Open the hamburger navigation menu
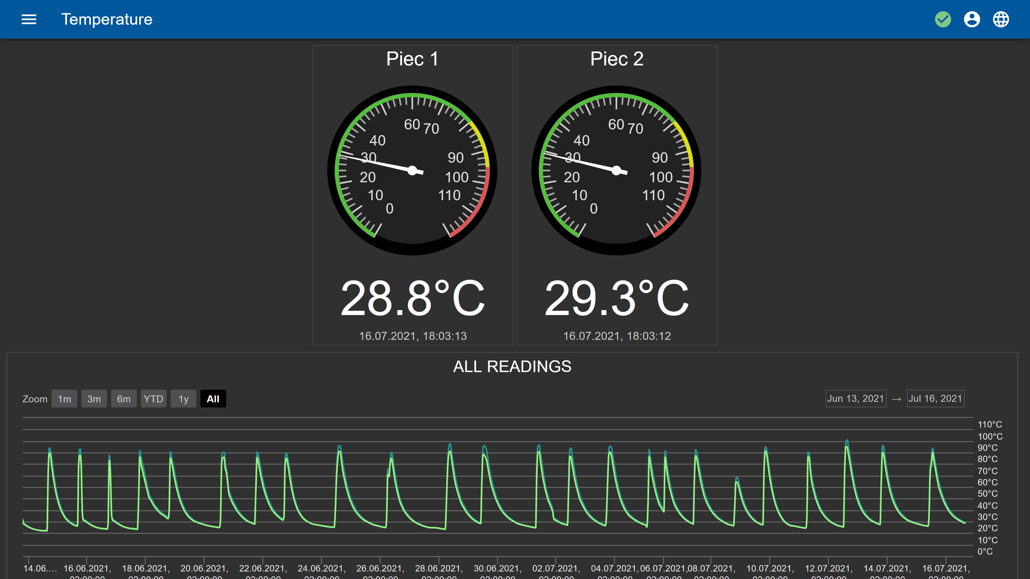Image resolution: width=1030 pixels, height=579 pixels. (x=29, y=19)
